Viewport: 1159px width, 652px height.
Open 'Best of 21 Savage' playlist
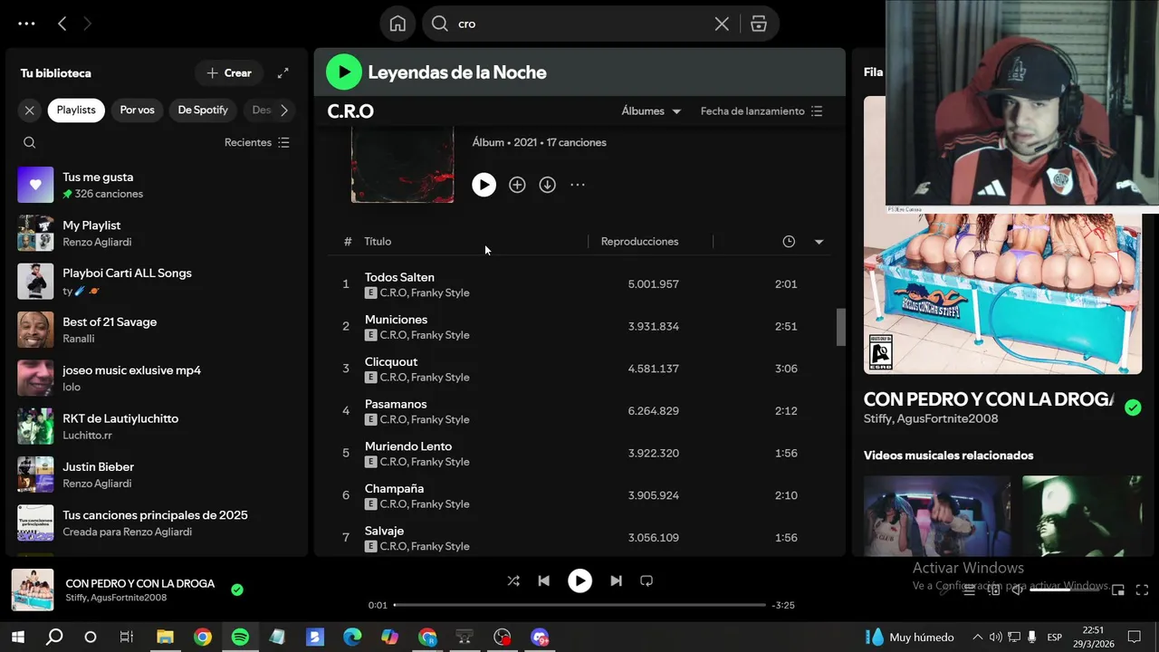pos(157,330)
